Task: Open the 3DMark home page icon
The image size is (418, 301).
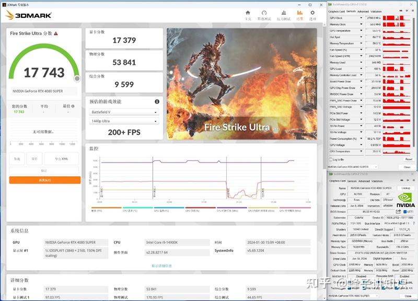Action: (248, 13)
